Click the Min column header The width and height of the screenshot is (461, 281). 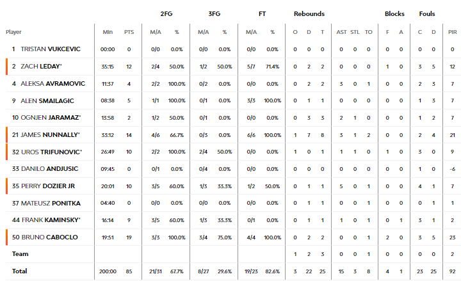click(108, 32)
